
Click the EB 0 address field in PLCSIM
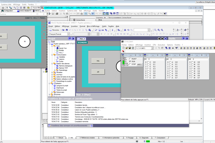click(x=154, y=59)
